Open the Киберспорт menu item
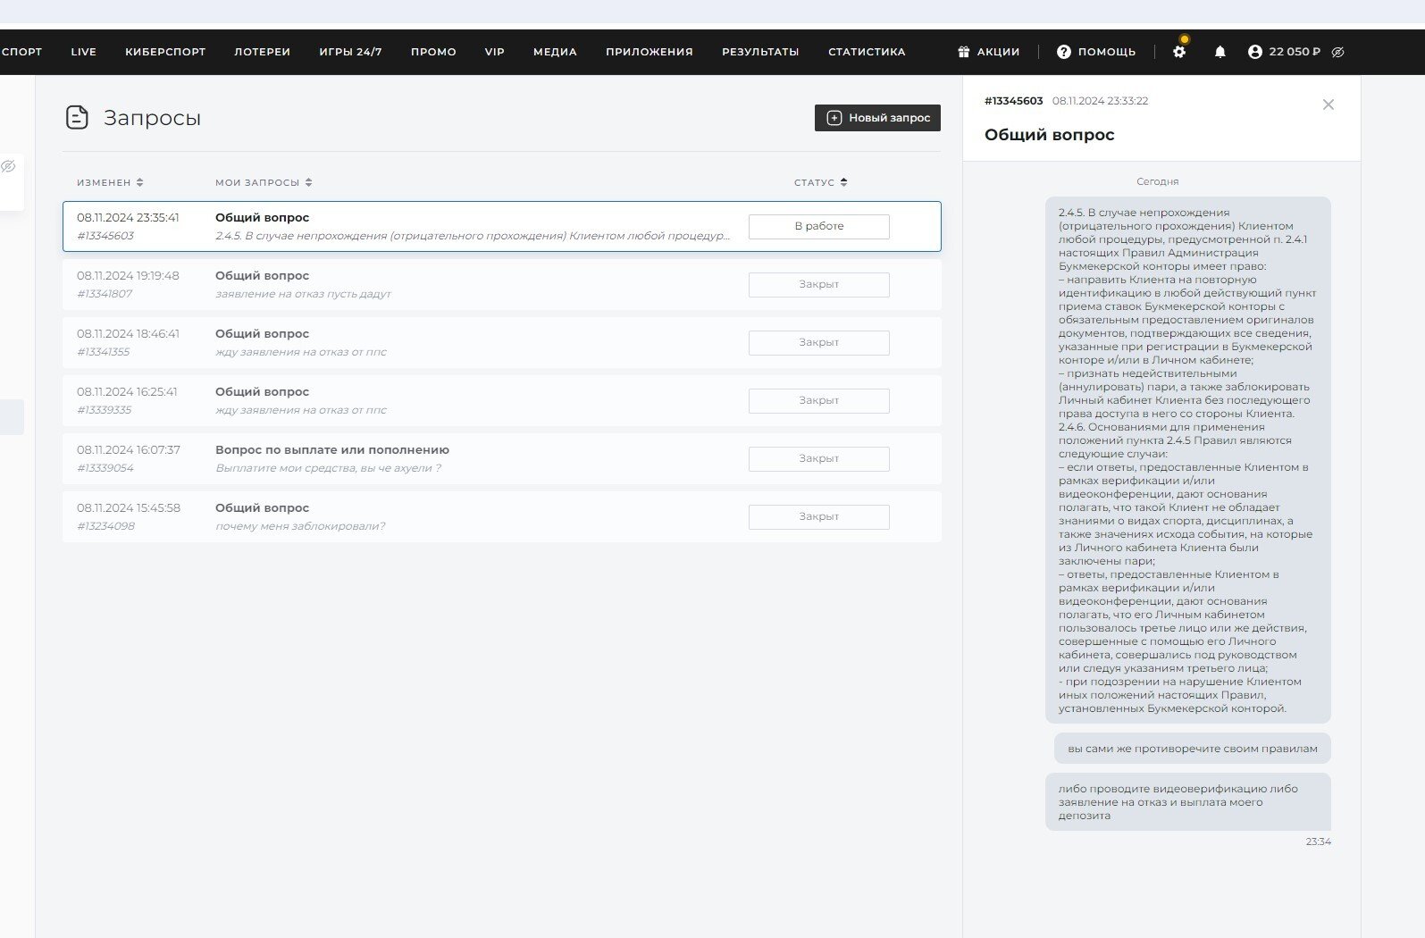 tap(165, 52)
